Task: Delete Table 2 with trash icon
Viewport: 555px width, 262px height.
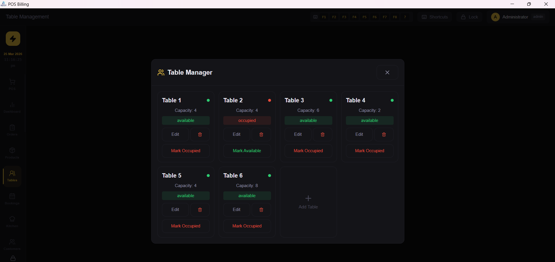Action: 261,135
